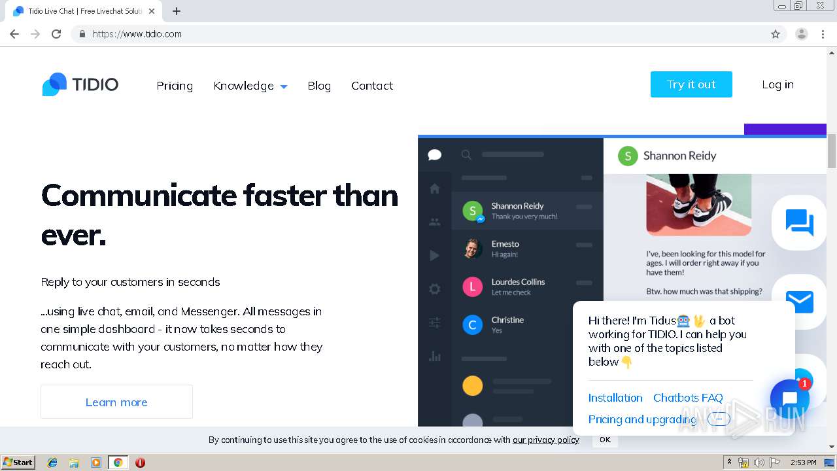
Task: Click the page vertical scrollbar thumb
Action: 832,151
